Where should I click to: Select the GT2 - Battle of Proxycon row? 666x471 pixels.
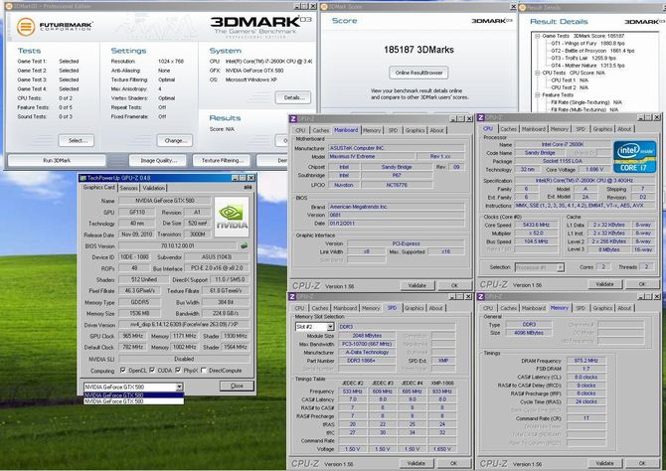[x=592, y=51]
